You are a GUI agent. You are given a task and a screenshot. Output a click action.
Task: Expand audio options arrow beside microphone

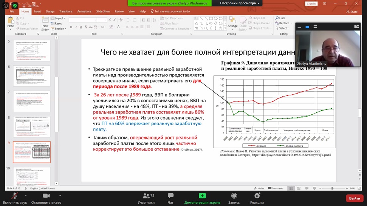(x=26, y=195)
